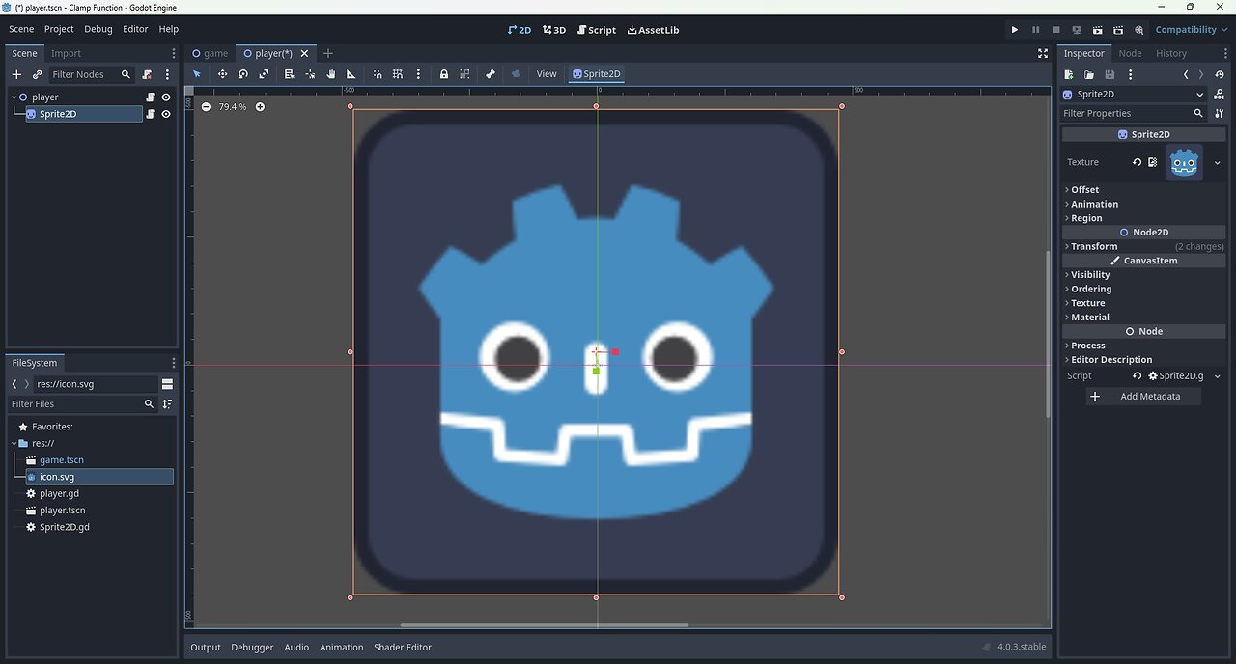Viewport: 1236px width, 664px height.
Task: Toggle Smart Snap button
Action: coord(378,74)
